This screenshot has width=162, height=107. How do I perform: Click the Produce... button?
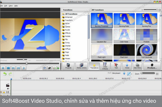(152, 66)
